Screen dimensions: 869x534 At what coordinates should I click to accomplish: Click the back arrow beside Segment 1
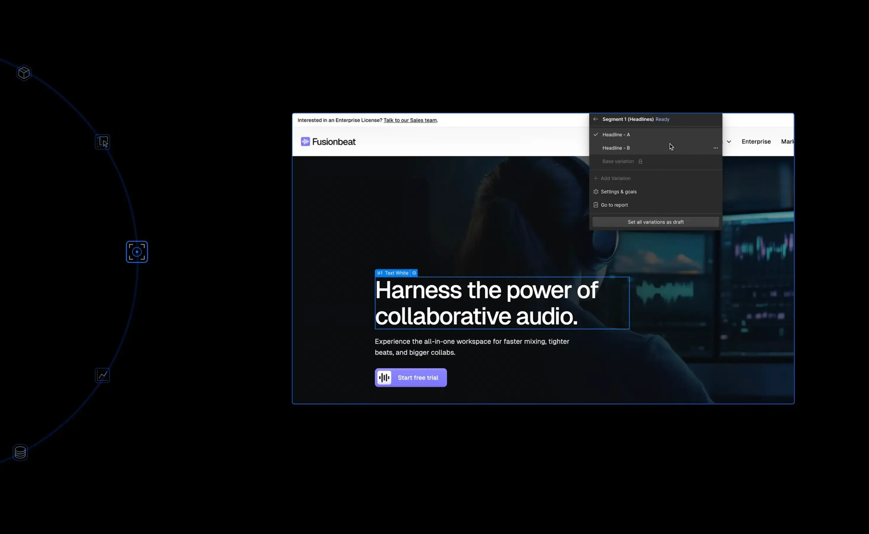[x=596, y=119]
